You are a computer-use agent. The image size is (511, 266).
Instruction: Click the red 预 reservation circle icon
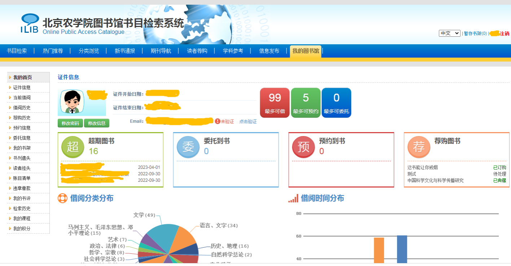pyautogui.click(x=303, y=147)
